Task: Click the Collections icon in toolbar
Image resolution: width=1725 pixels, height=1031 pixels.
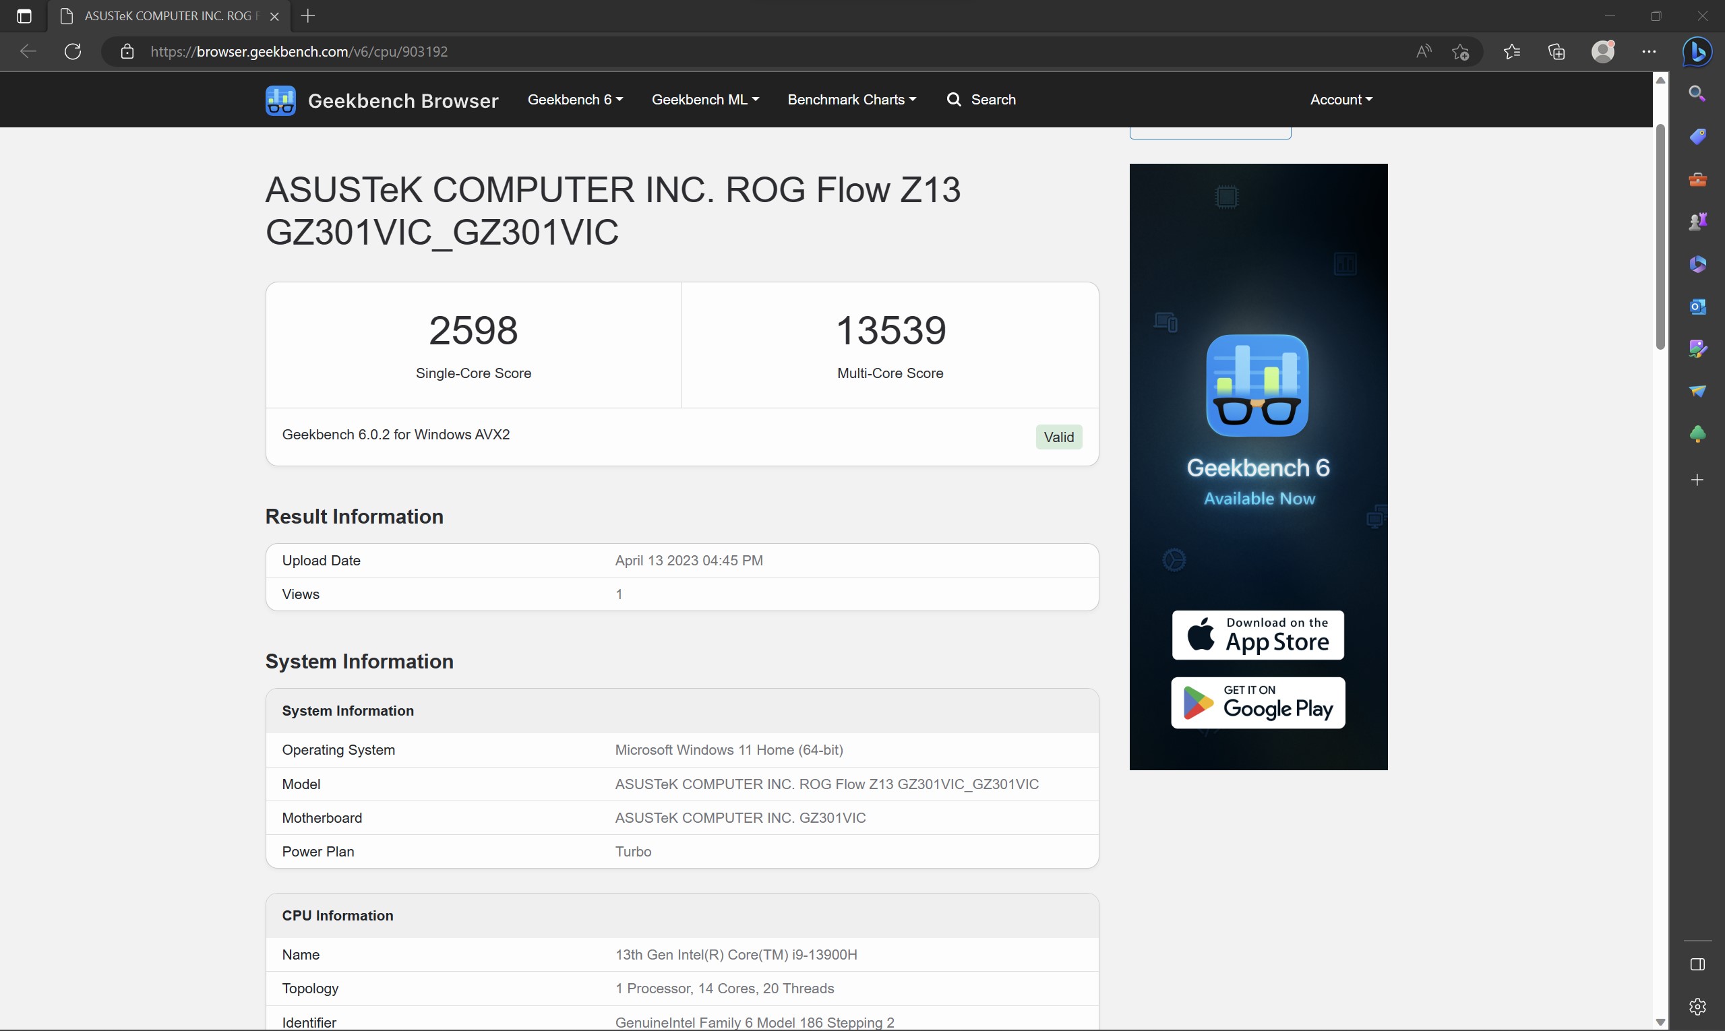Action: coord(1556,52)
